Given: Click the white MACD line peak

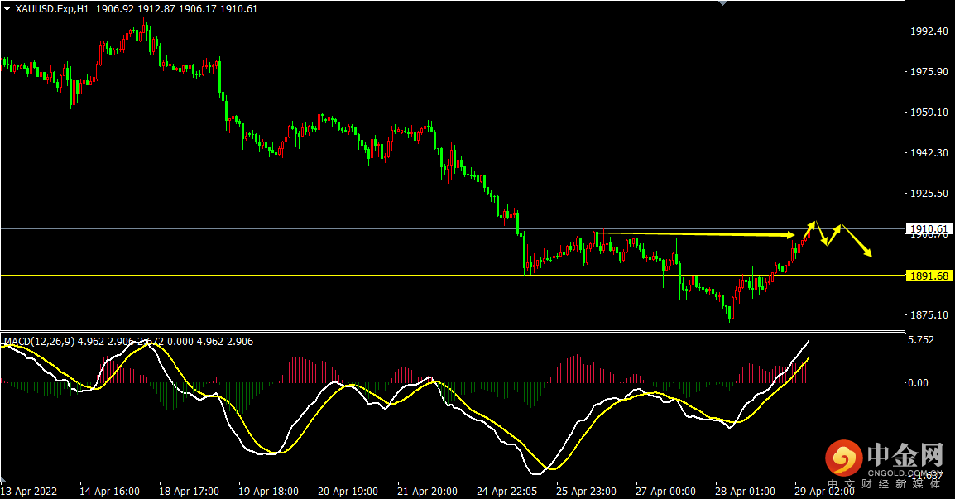Looking at the screenshot, I should pyautogui.click(x=808, y=341).
